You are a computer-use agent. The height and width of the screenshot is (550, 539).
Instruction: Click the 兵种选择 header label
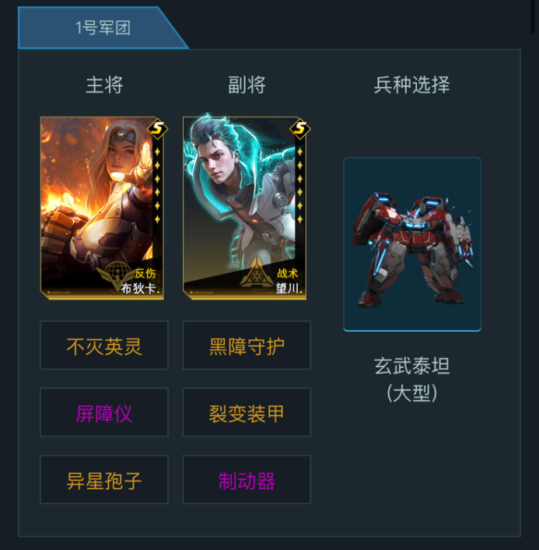click(x=411, y=85)
